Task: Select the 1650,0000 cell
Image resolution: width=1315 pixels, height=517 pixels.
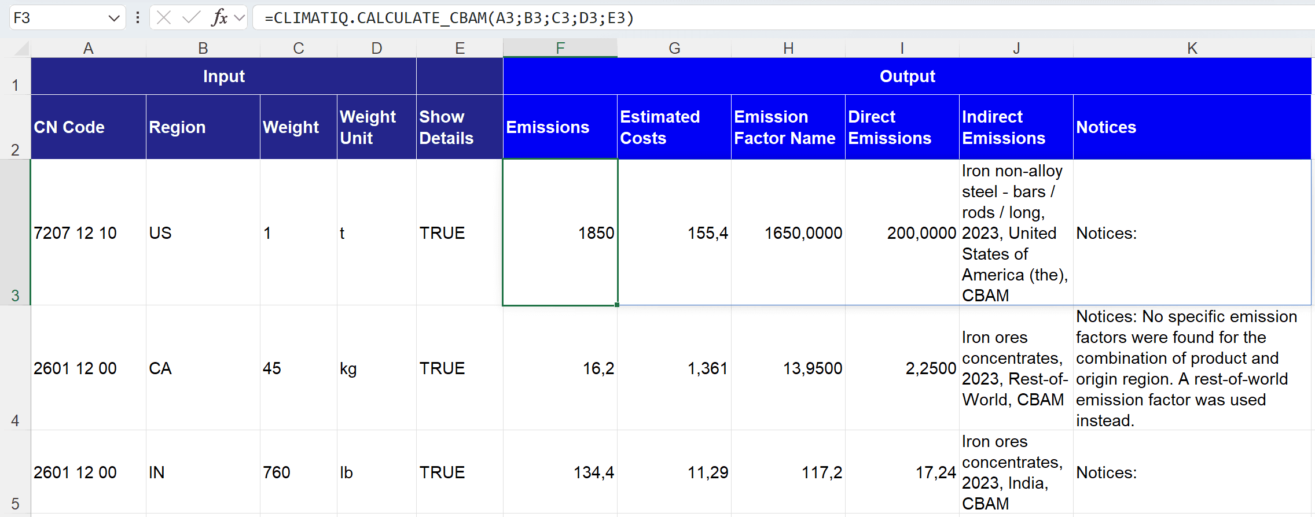Action: tap(788, 232)
